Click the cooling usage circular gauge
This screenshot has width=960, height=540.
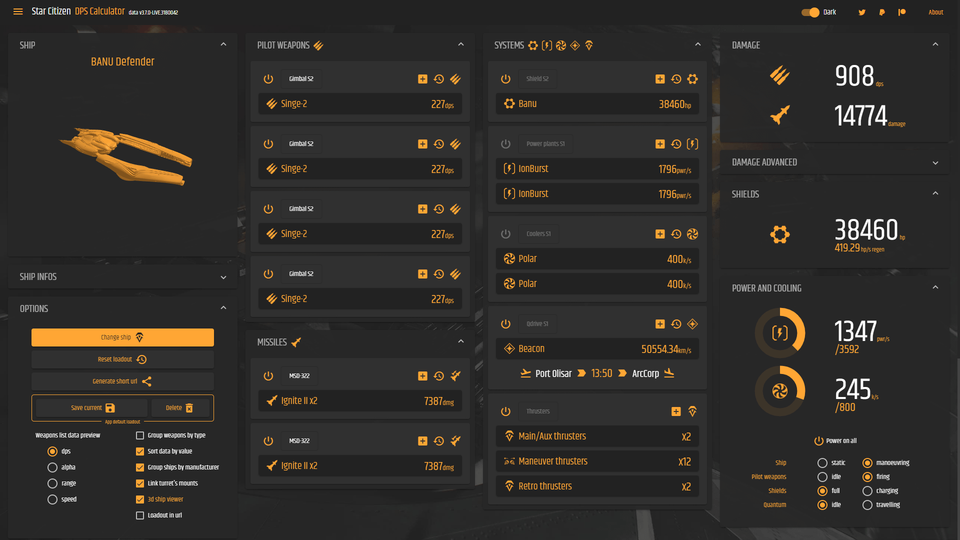(x=780, y=391)
